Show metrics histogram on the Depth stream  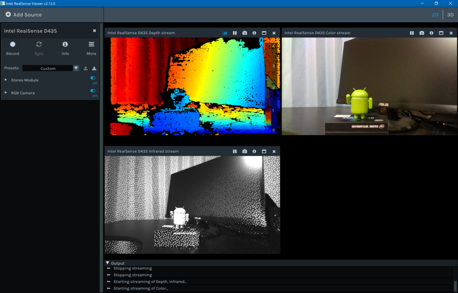coord(225,33)
